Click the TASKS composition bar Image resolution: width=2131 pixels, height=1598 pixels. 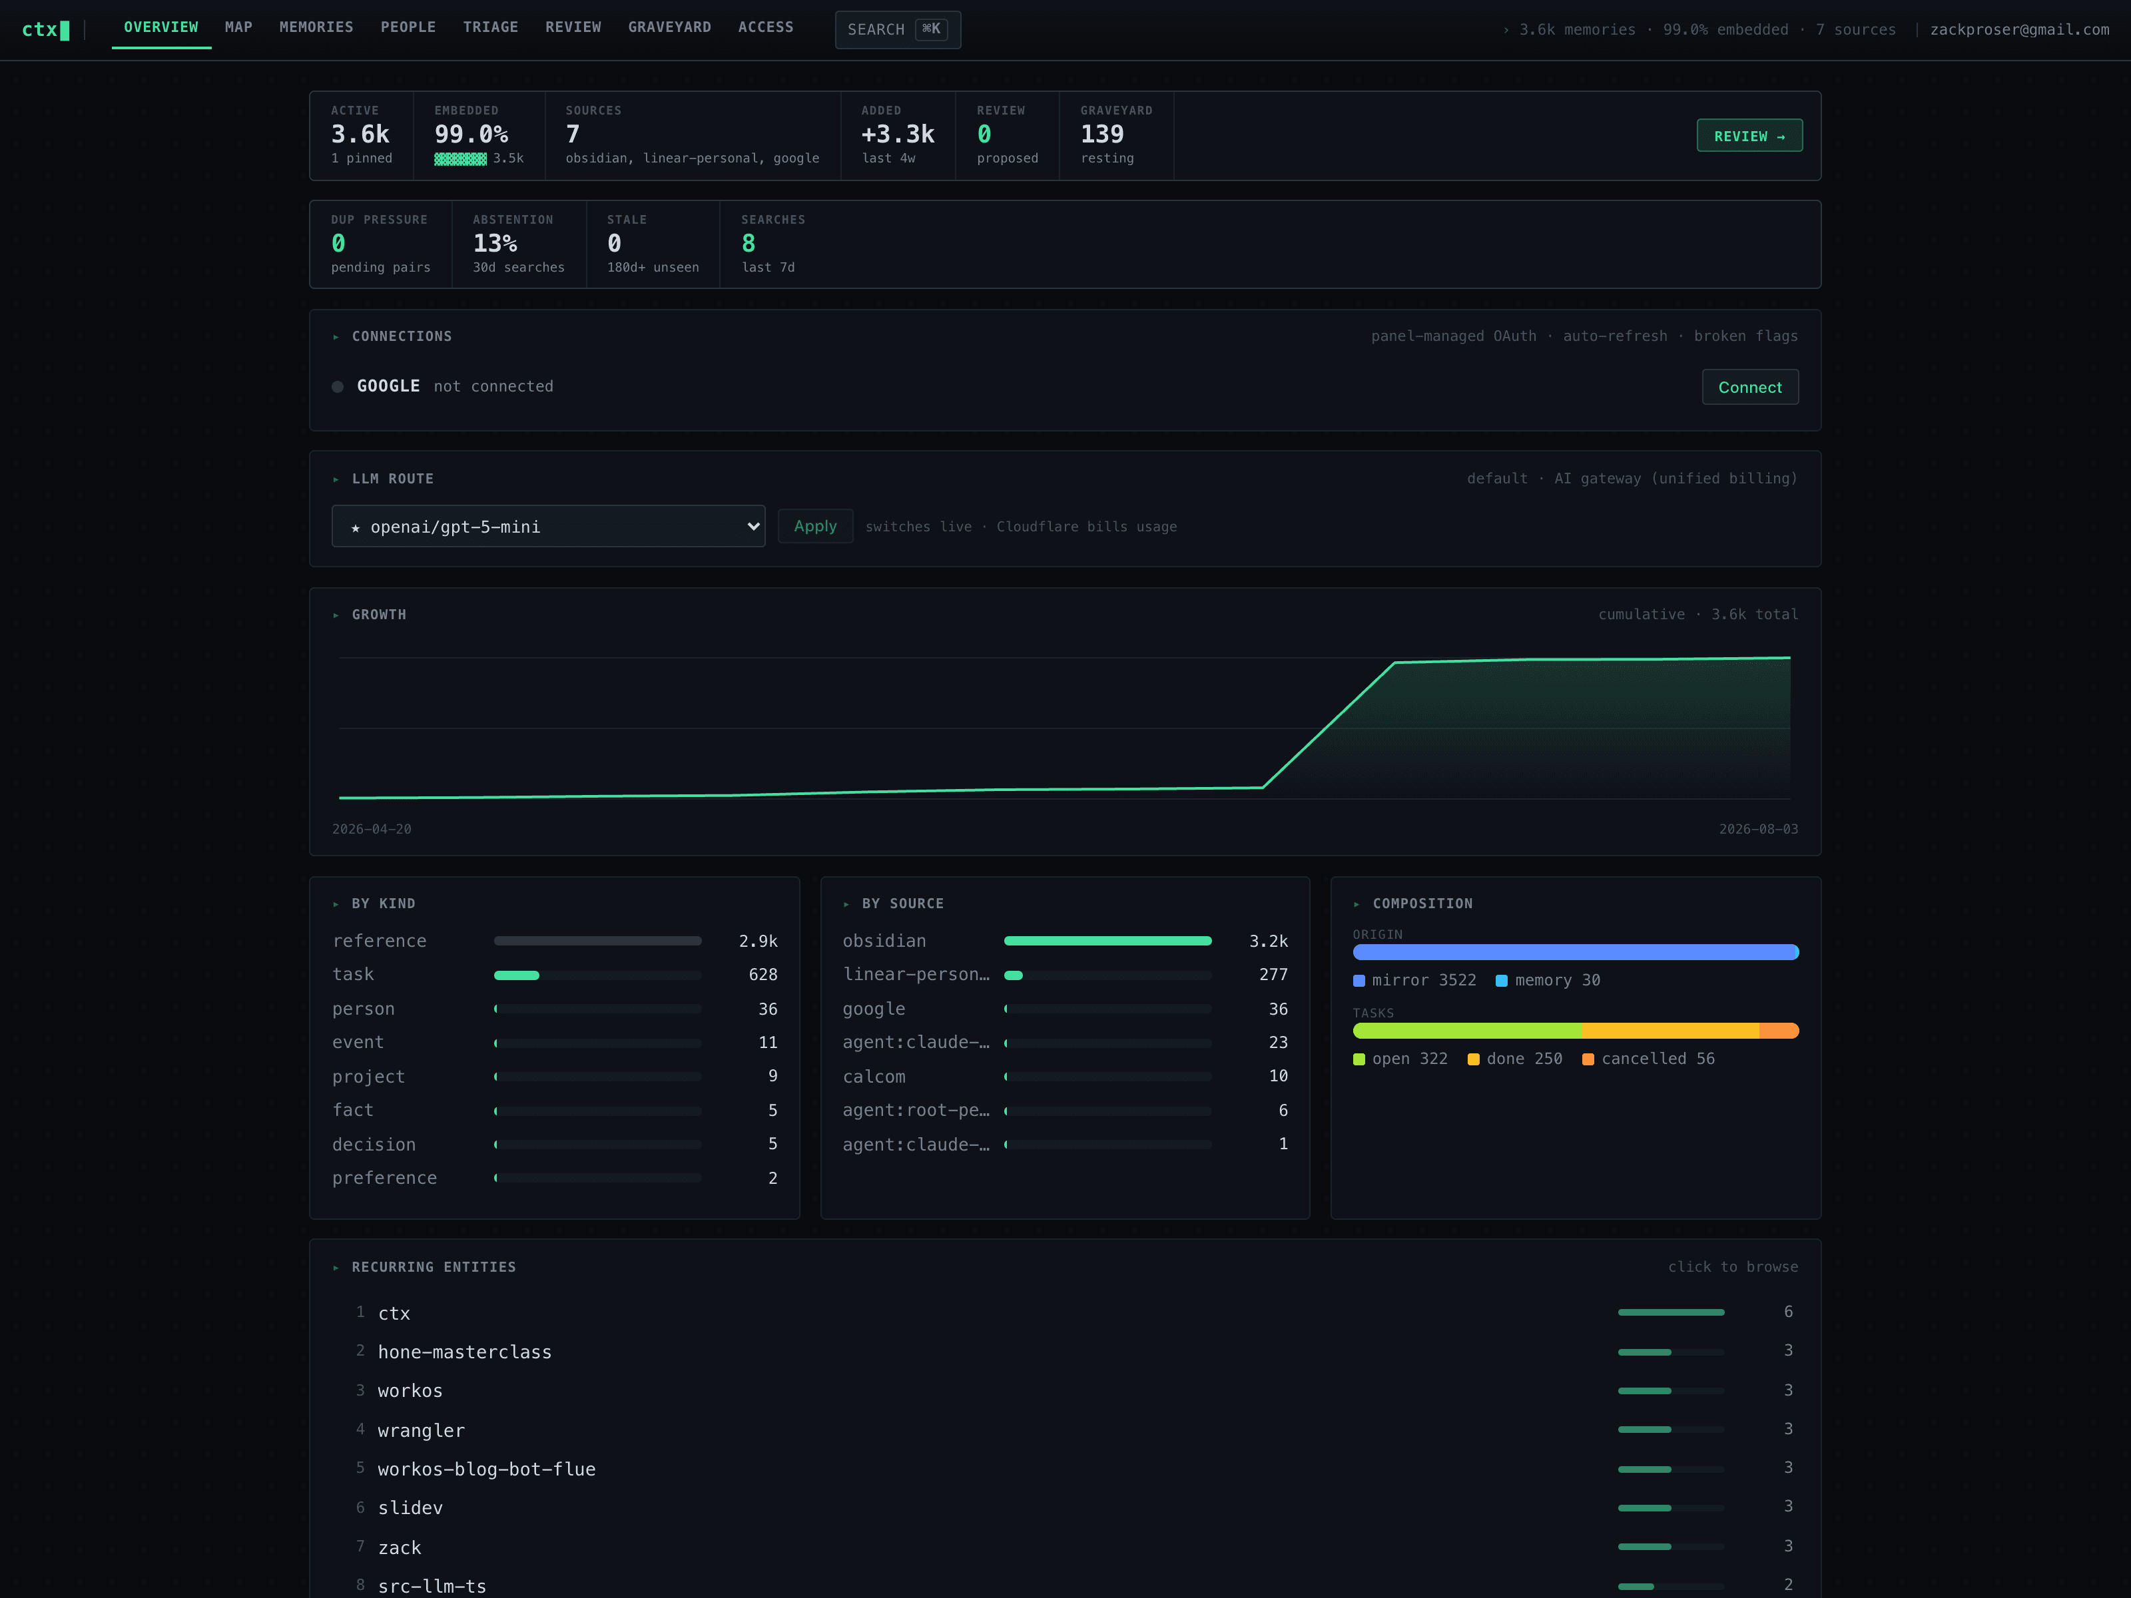1575,1031
